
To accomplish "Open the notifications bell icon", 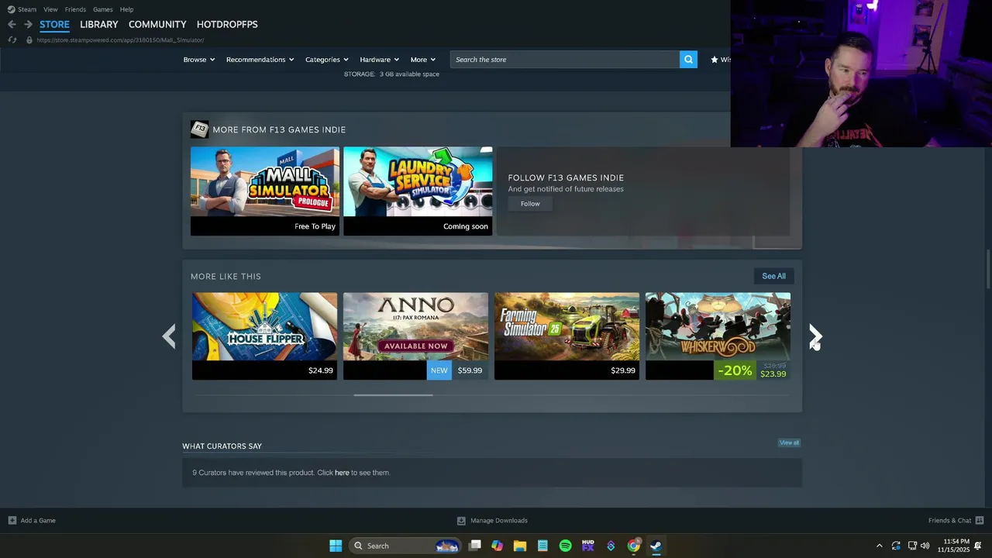I will 978,546.
